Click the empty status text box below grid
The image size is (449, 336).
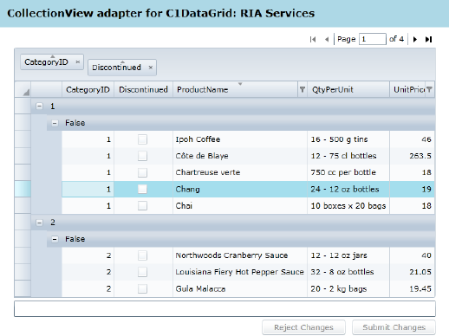(224, 308)
